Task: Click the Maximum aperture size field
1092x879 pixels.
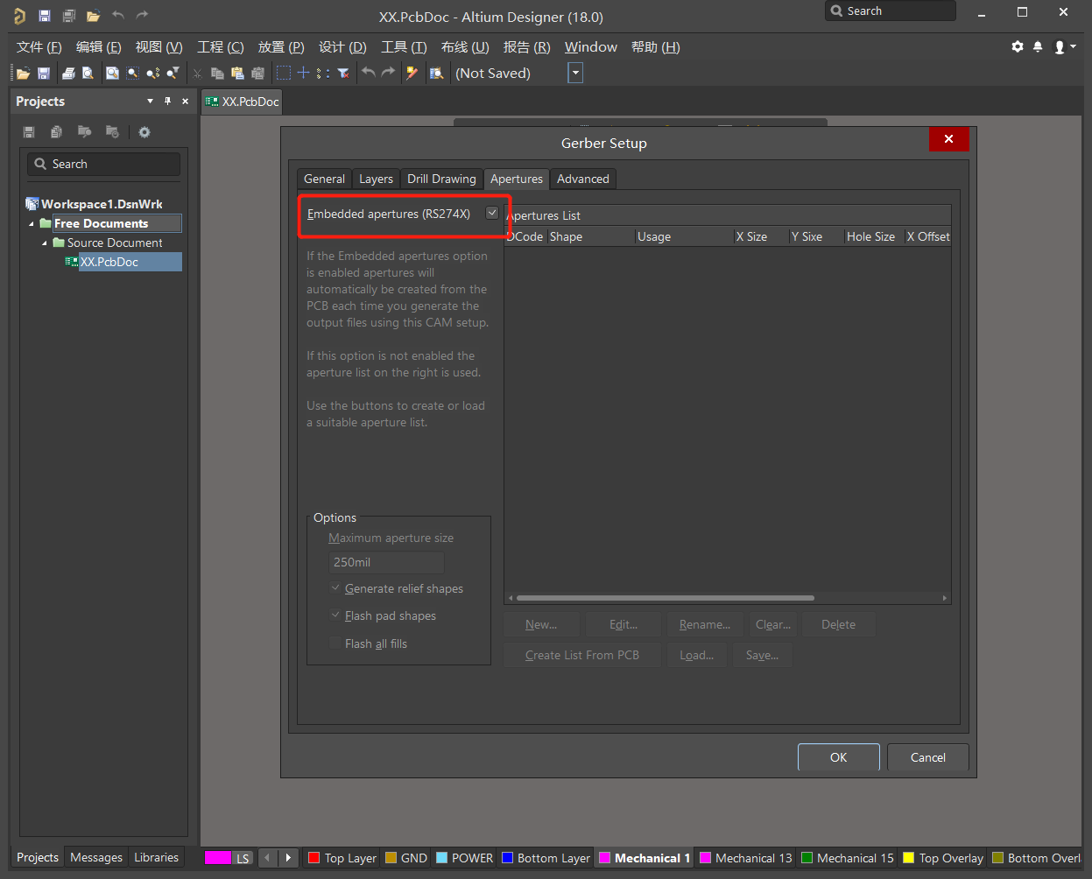Action: click(386, 562)
